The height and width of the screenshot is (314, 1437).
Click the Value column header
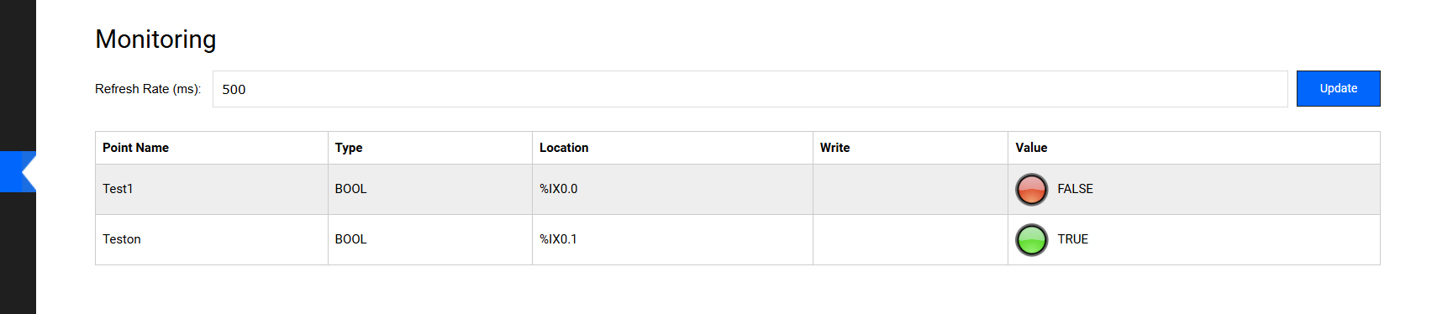pos(1194,148)
